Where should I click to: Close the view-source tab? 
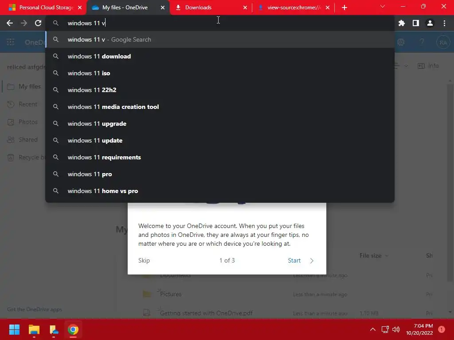point(328,8)
